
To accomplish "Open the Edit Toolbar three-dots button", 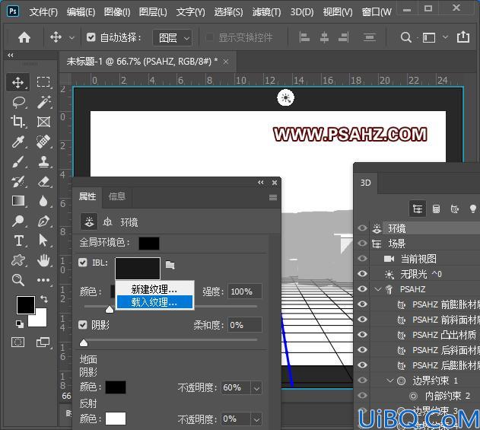I will point(43,280).
